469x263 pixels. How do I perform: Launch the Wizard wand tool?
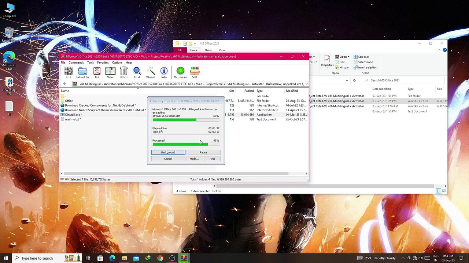tap(151, 73)
